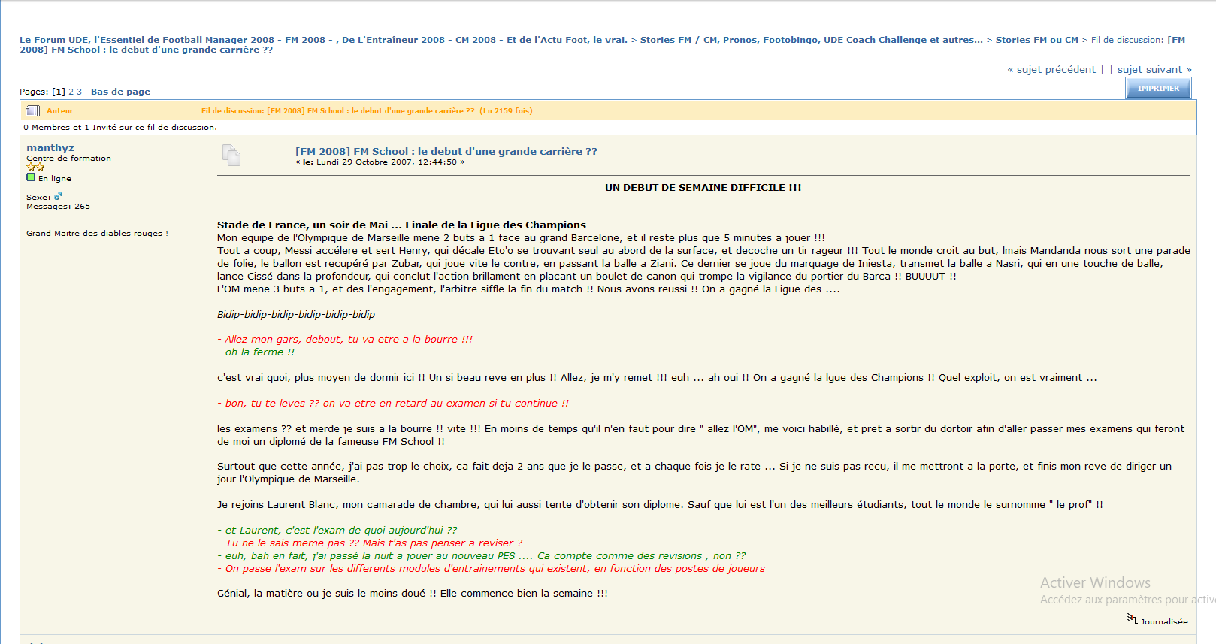Click the green line et Laurent, c'est l'exam
1216x644 pixels.
(337, 531)
